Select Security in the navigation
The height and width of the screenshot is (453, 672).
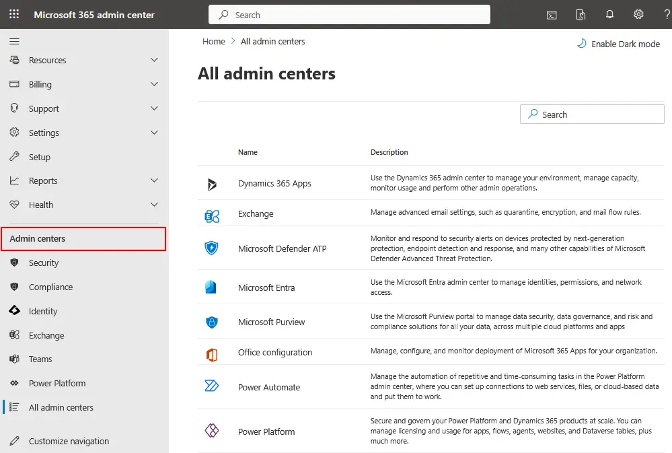[x=44, y=263]
